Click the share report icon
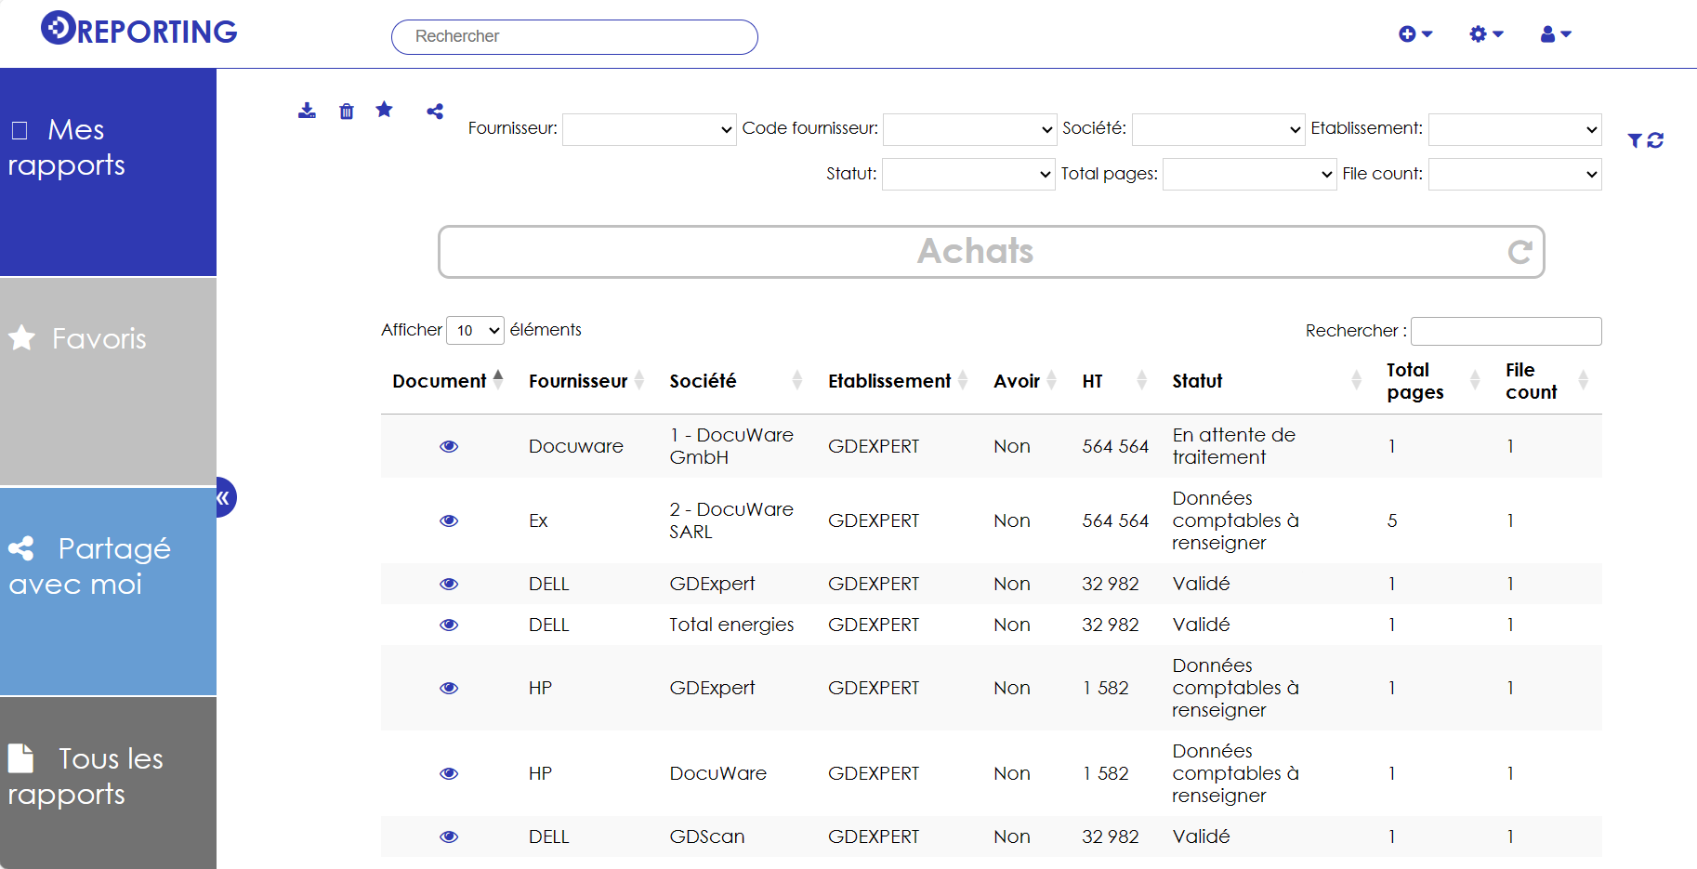 click(x=435, y=112)
